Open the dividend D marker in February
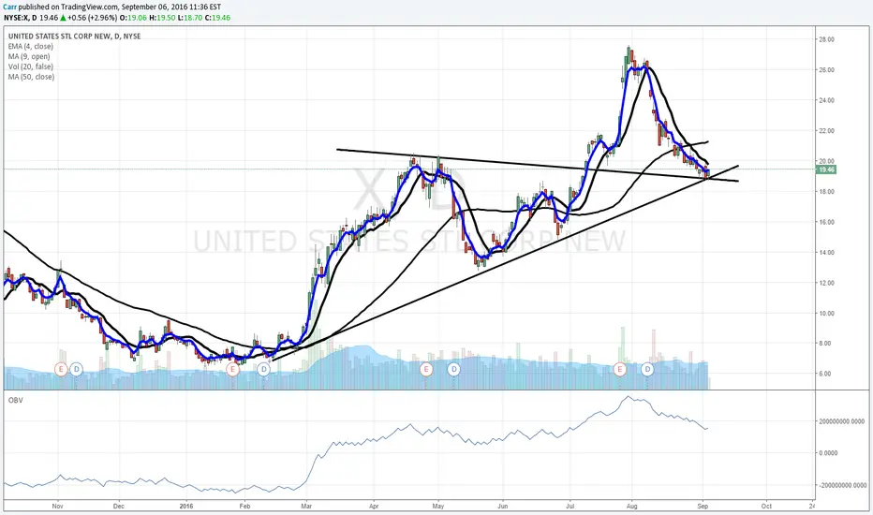The width and height of the screenshot is (873, 515). 263,369
